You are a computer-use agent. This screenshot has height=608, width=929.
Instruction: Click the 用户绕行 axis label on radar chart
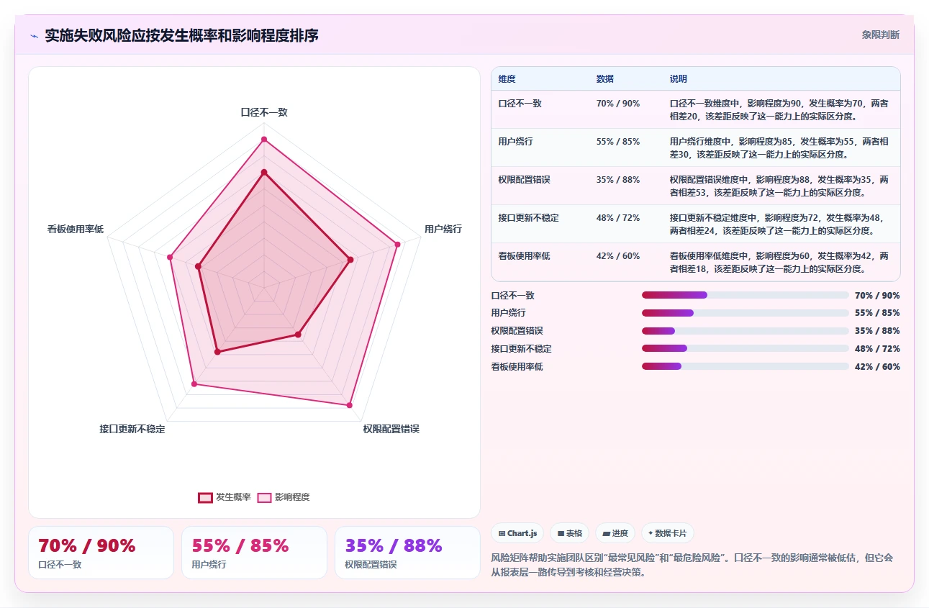pos(443,229)
